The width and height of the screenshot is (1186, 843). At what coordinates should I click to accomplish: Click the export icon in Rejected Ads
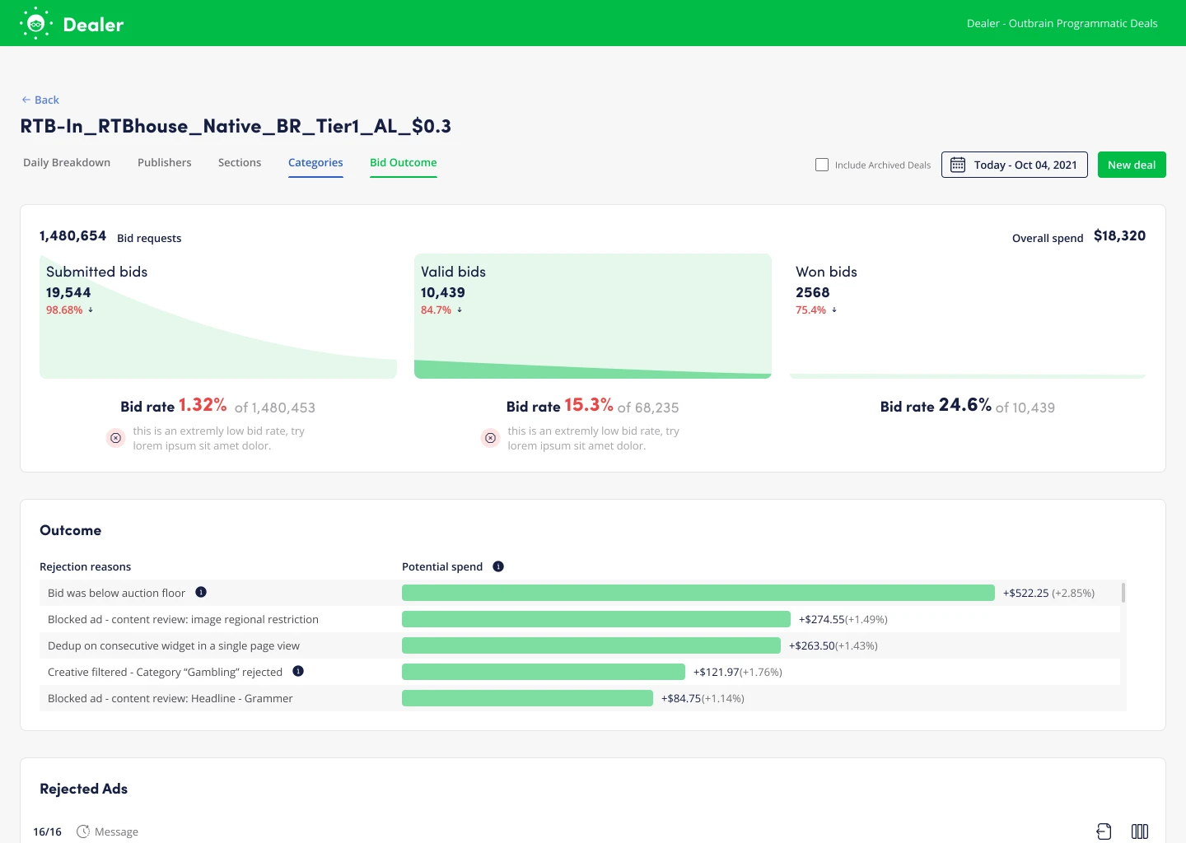[x=1104, y=831]
